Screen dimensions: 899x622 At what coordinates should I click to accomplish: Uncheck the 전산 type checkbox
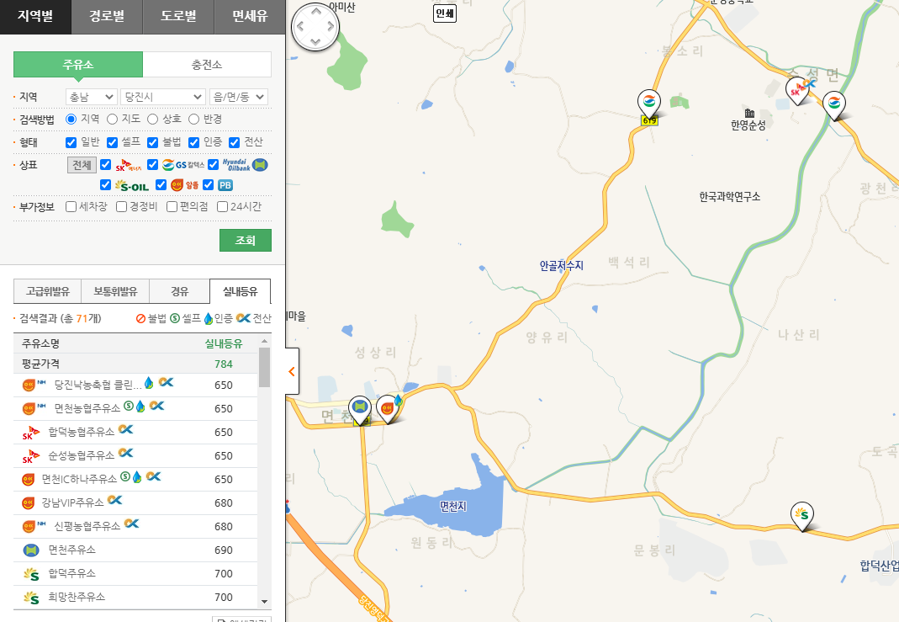[x=234, y=142]
